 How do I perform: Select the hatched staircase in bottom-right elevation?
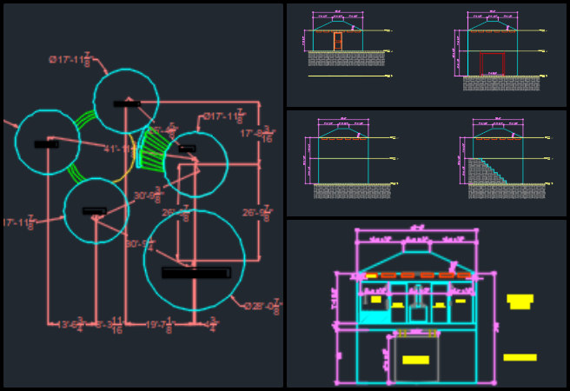(x=487, y=171)
